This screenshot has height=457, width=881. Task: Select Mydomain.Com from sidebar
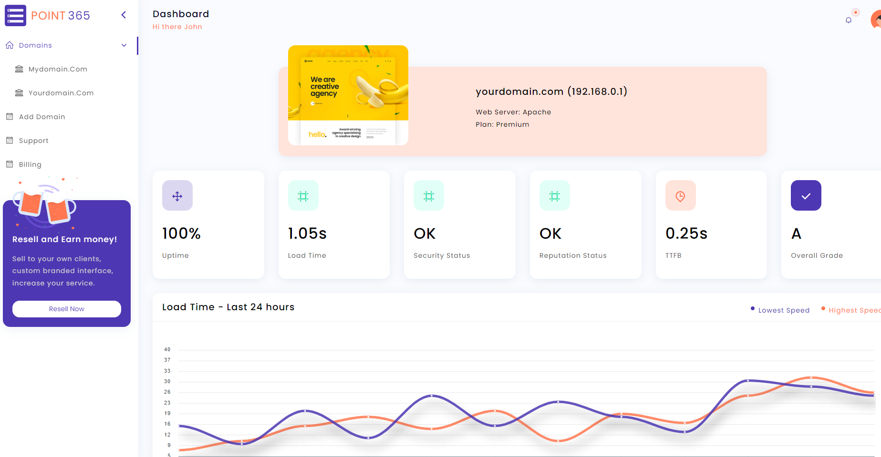(57, 69)
